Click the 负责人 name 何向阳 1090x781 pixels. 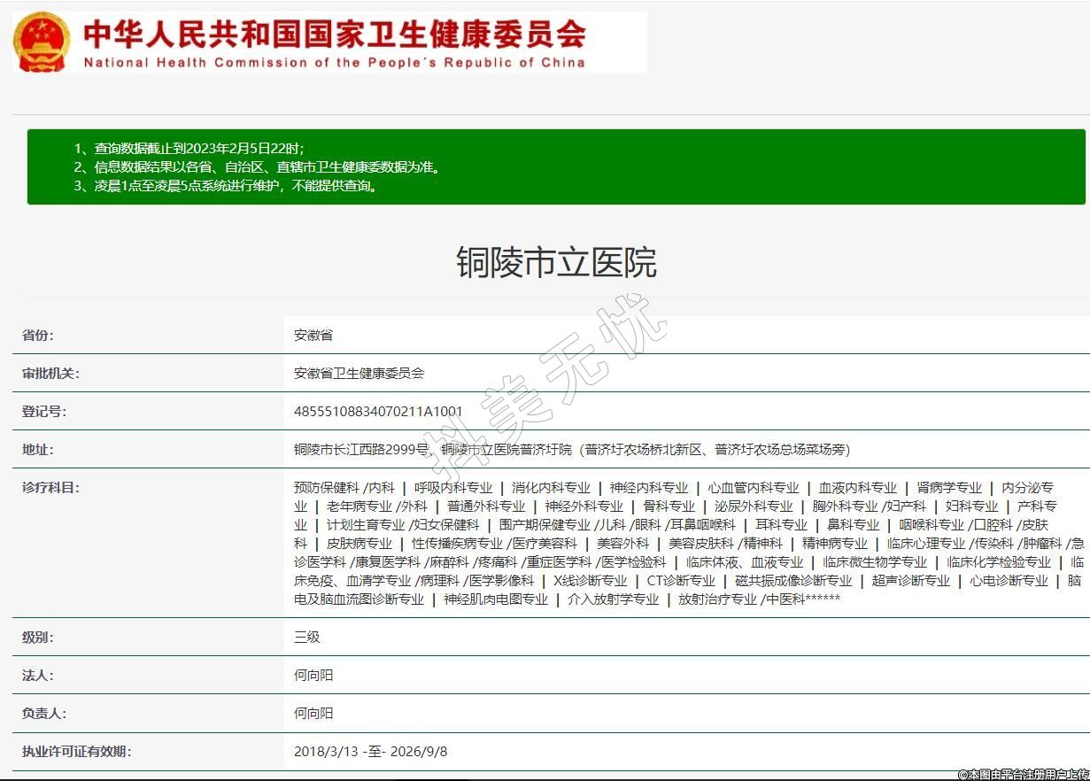(313, 713)
